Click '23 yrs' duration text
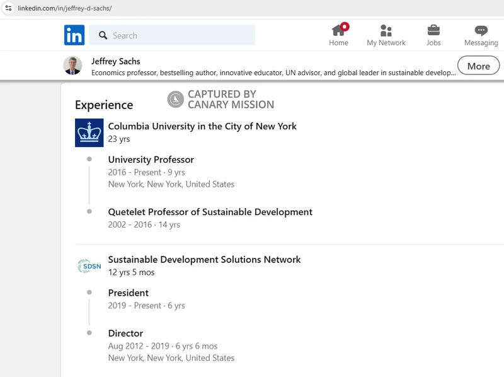 [x=119, y=139]
